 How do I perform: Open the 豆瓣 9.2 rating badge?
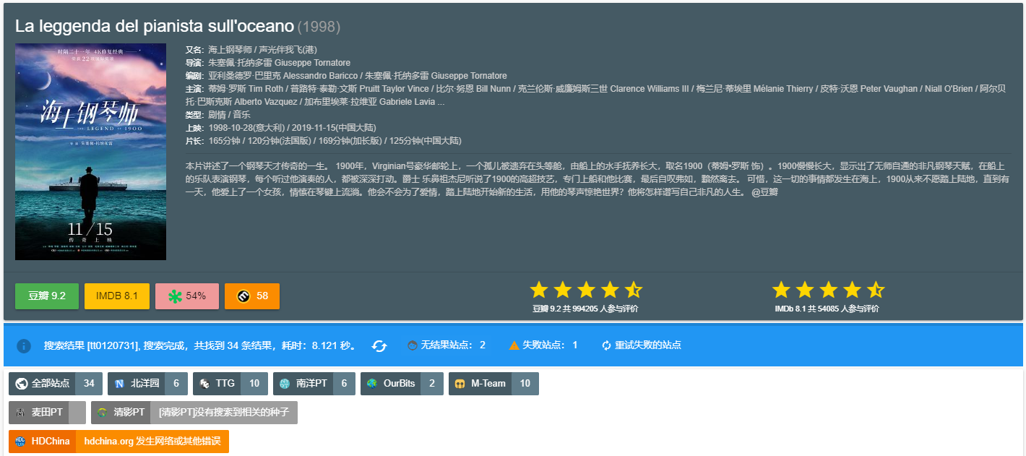point(46,296)
